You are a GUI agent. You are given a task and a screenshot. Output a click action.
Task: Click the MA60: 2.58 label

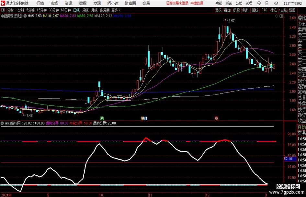(x=85, y=16)
